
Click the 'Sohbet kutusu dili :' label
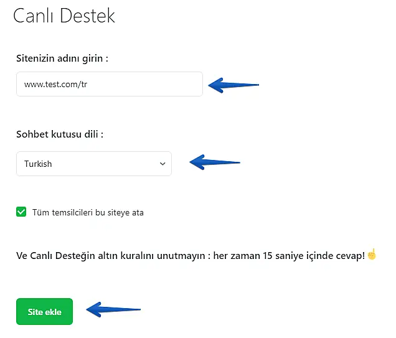(x=60, y=134)
